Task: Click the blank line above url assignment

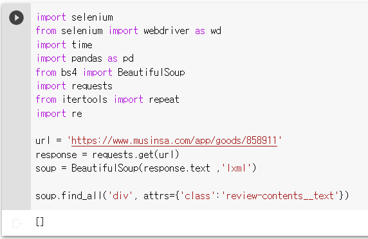Action: [x=188, y=127]
